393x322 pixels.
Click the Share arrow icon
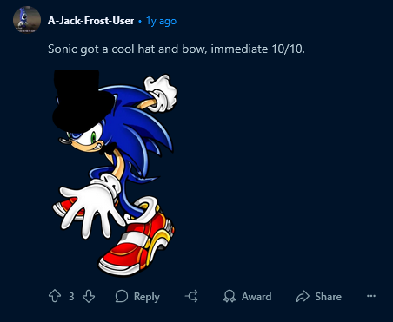tap(303, 296)
